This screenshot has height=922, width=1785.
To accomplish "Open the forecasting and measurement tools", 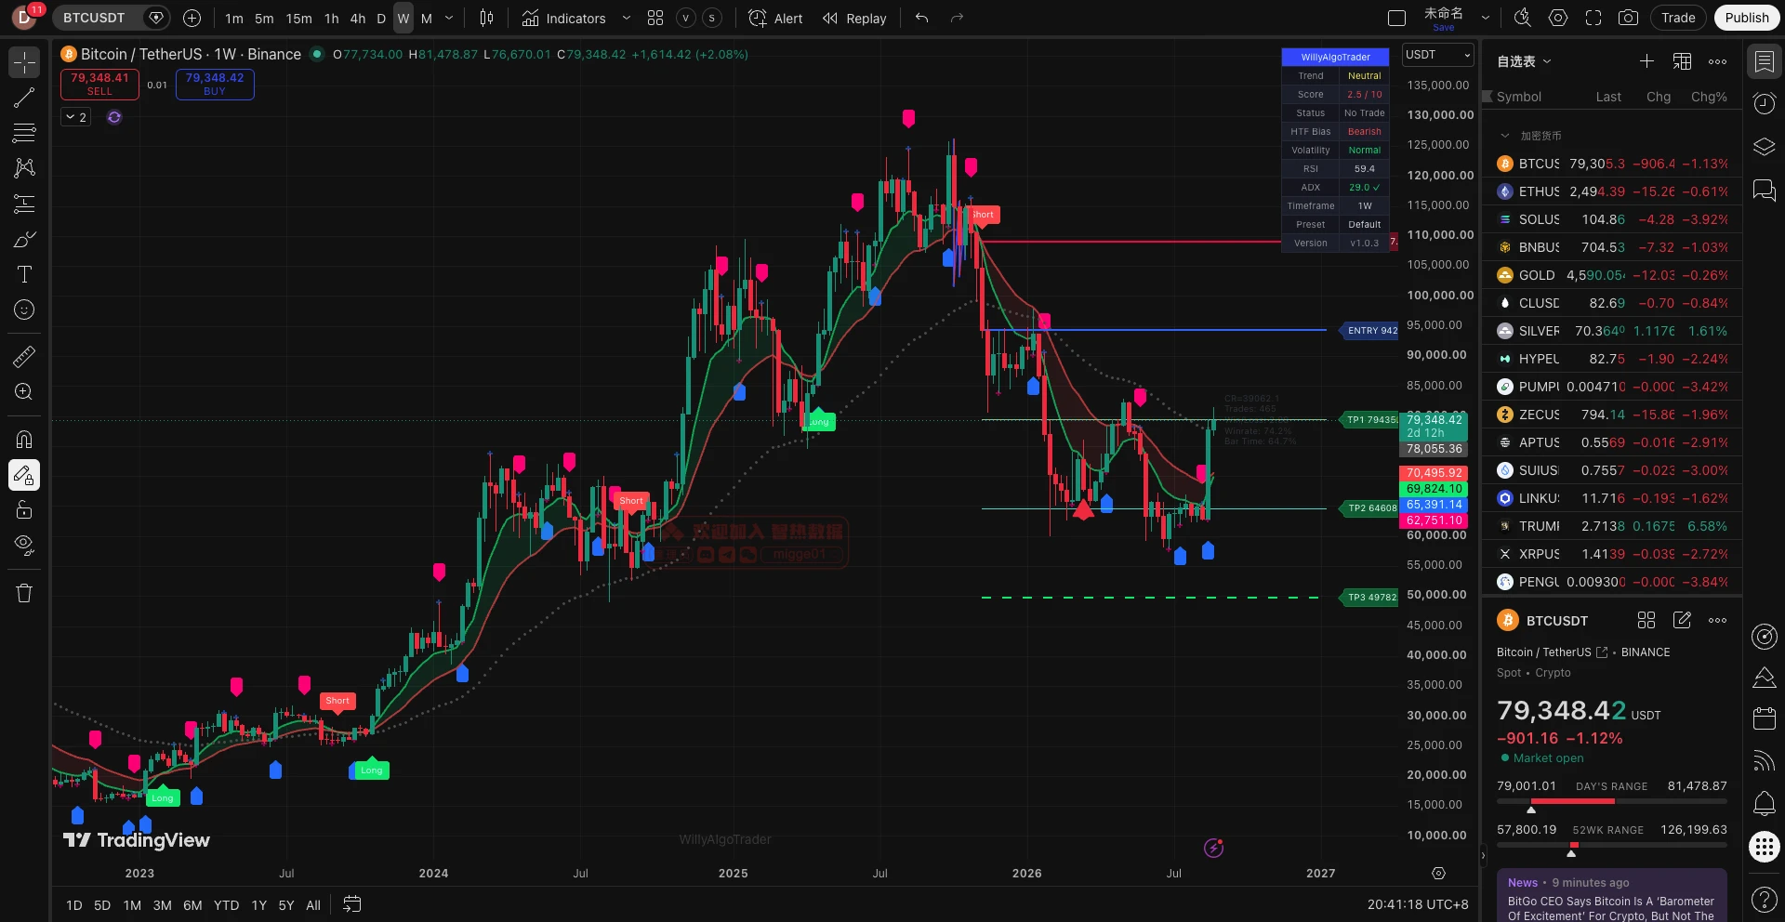I will tap(24, 204).
